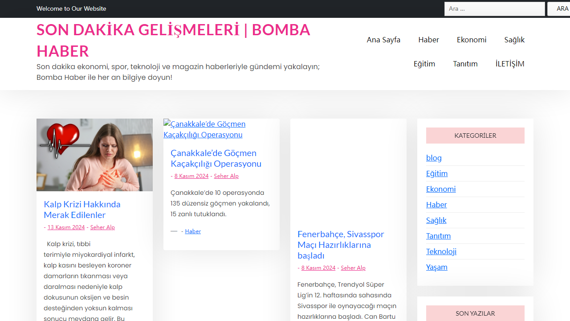Browse the Yaşam category link
Image resolution: width=570 pixels, height=321 pixels.
(x=436, y=267)
